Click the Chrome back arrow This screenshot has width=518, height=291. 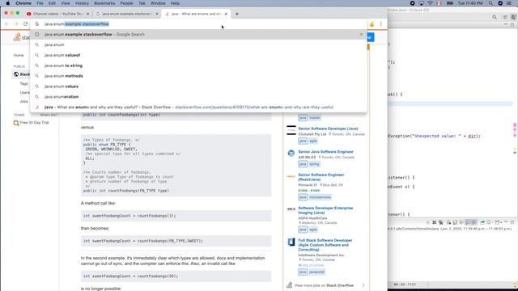coord(6,23)
